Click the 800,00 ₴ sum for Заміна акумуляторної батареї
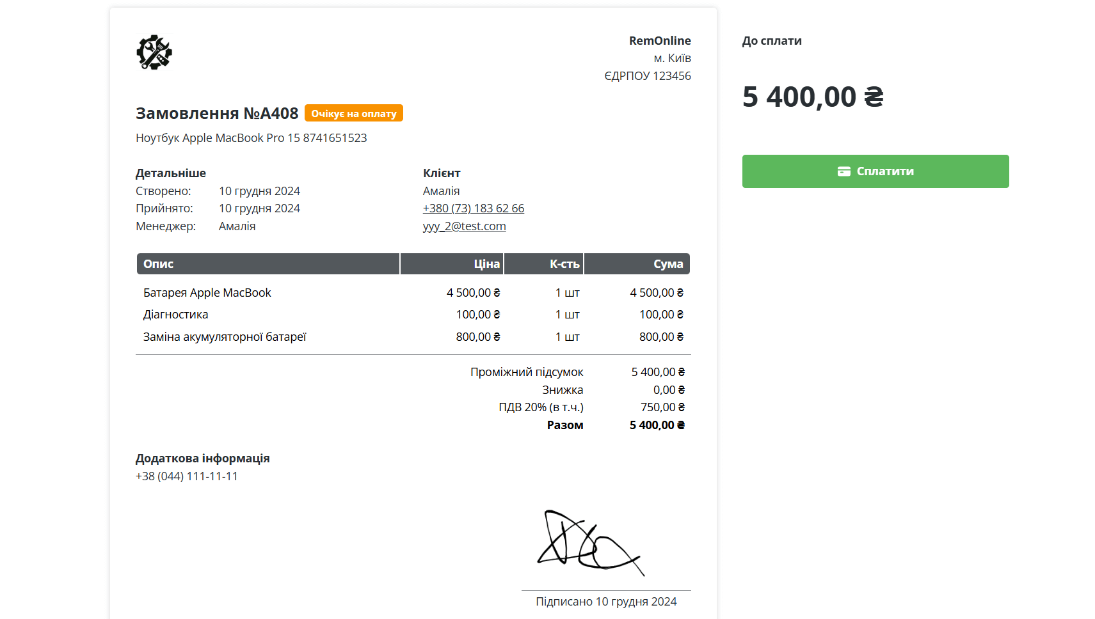Viewport: 1095px width, 619px height. (x=661, y=337)
